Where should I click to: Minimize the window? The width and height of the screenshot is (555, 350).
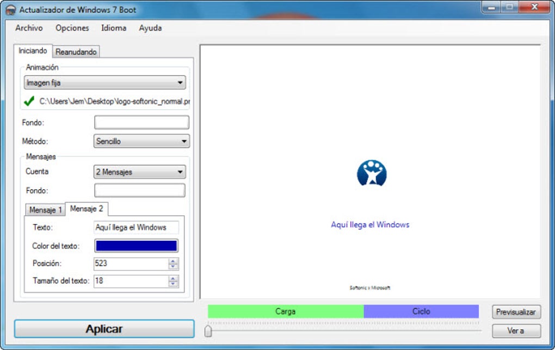(x=491, y=7)
